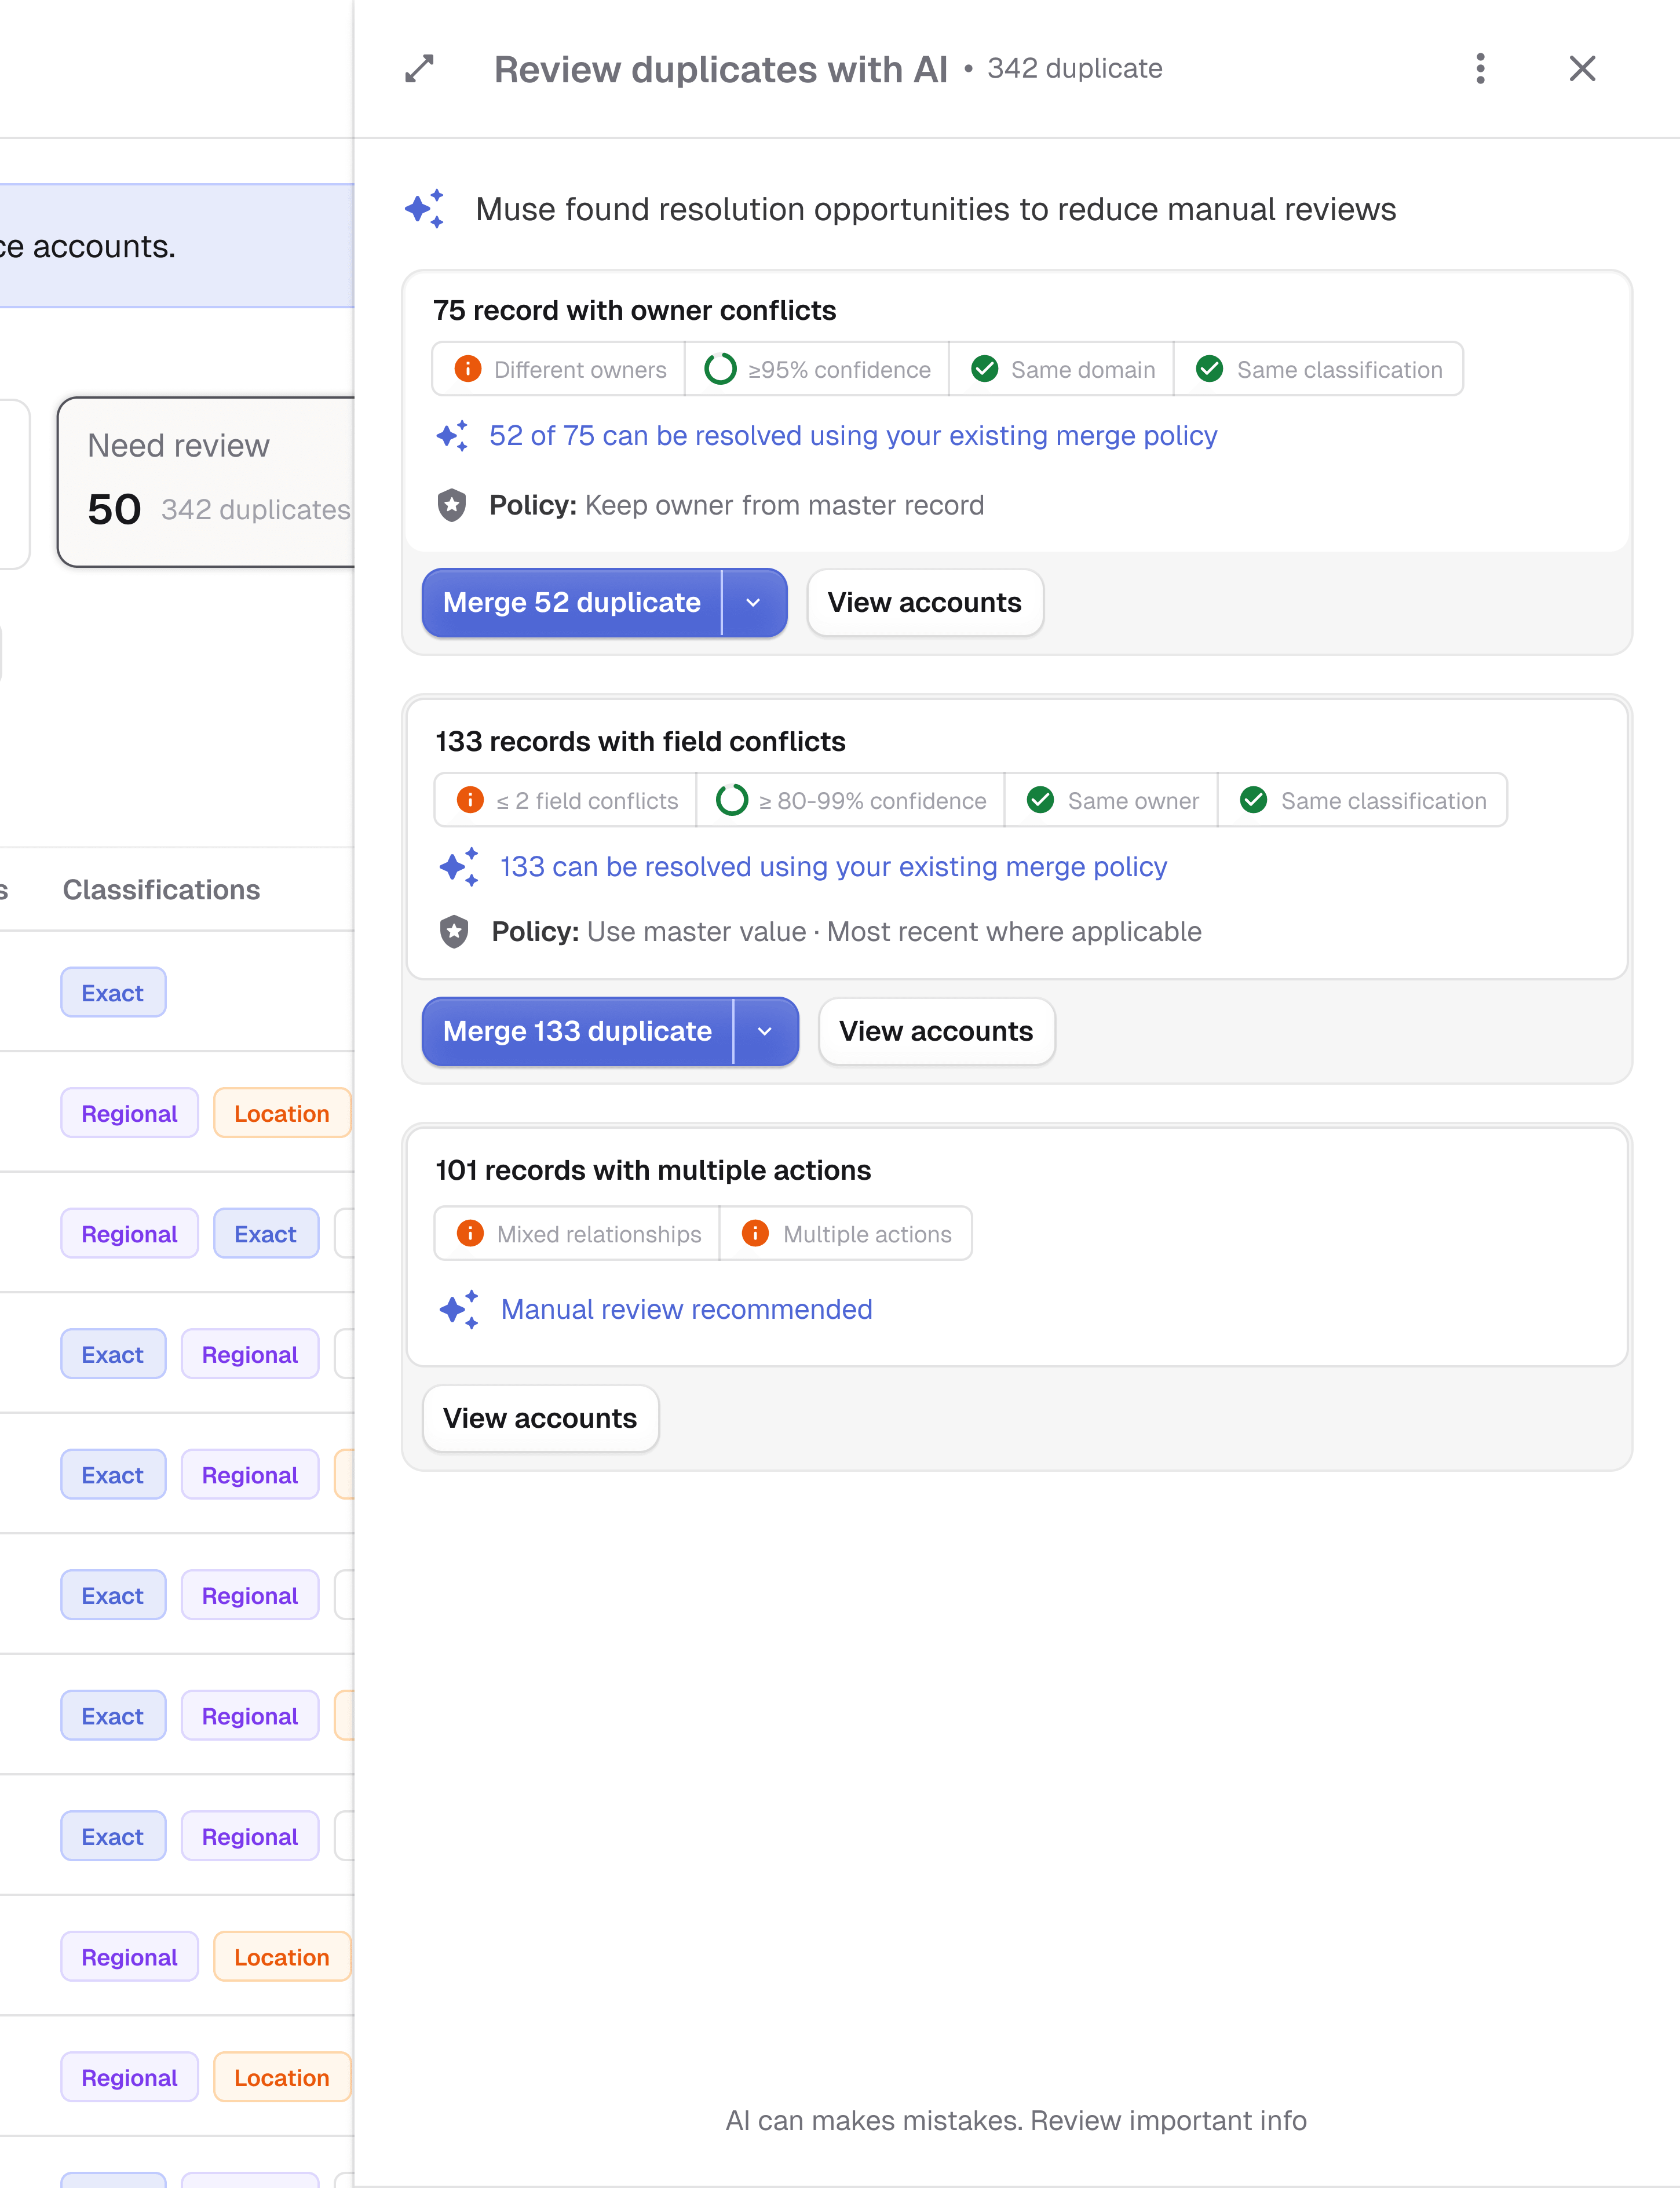This screenshot has height=2188, width=1680.
Task: Click the ≥95% confidence ring icon
Action: (720, 369)
